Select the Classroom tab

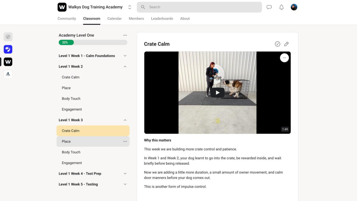[92, 18]
